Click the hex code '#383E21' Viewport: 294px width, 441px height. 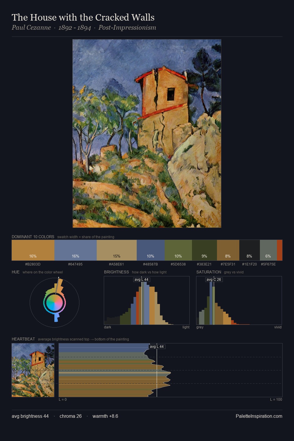click(x=204, y=264)
